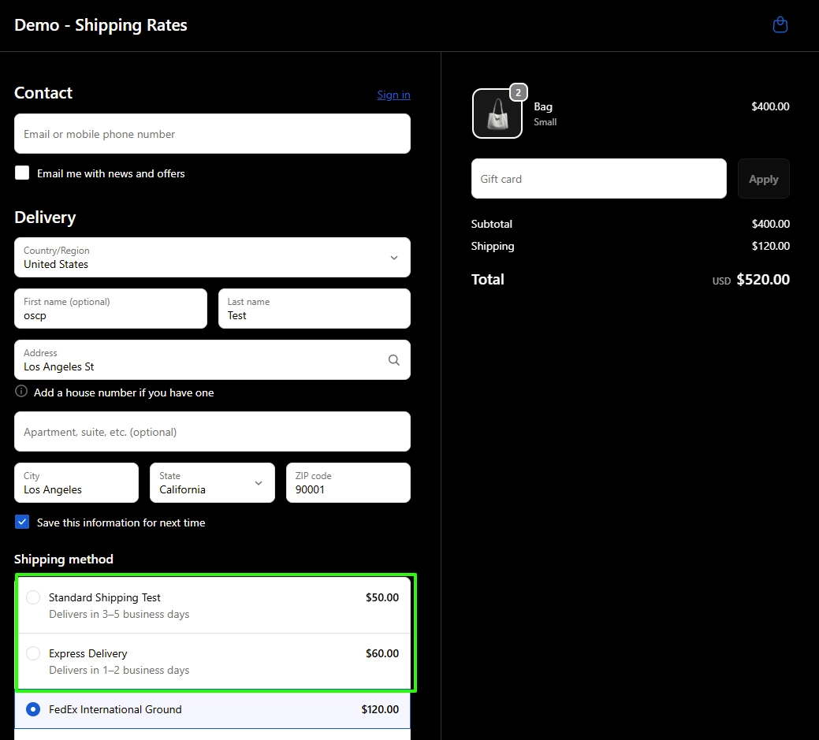This screenshot has width=819, height=740.
Task: Click the address search magnifier icon
Action: pos(394,360)
